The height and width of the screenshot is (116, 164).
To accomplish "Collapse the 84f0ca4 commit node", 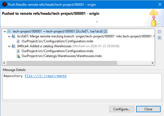I will coord(9,46).
